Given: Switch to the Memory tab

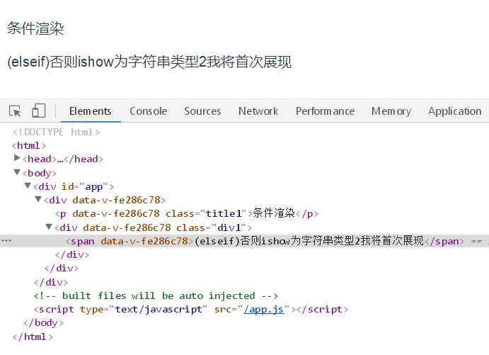Looking at the screenshot, I should tap(391, 111).
